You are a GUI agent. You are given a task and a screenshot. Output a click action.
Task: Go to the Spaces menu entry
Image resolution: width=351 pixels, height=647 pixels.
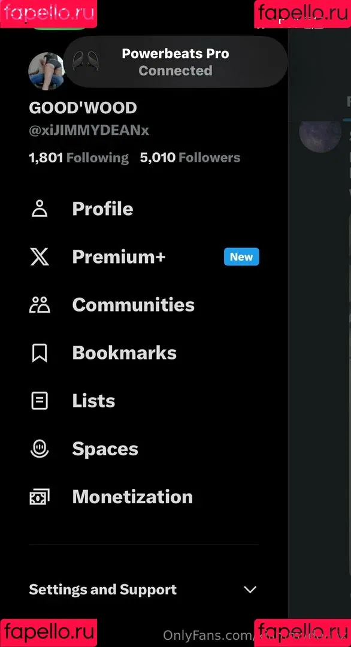click(105, 449)
